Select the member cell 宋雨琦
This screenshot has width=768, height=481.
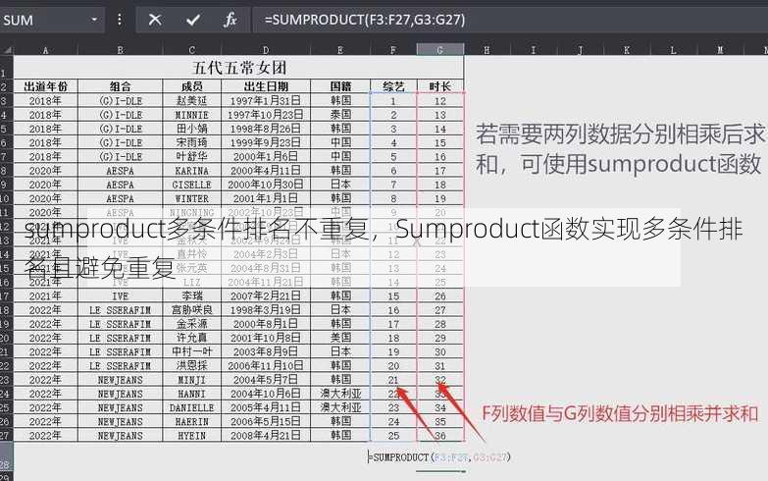191,142
